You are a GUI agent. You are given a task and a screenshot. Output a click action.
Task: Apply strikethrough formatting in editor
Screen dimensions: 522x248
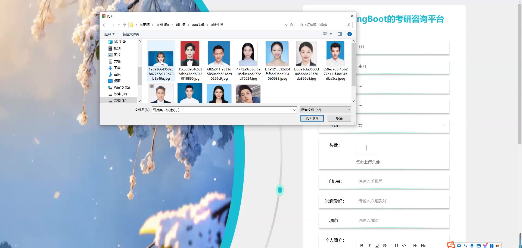(x=385, y=246)
